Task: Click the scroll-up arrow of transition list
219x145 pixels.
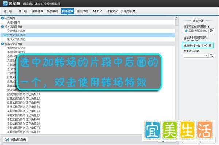Action: [x=177, y=18]
